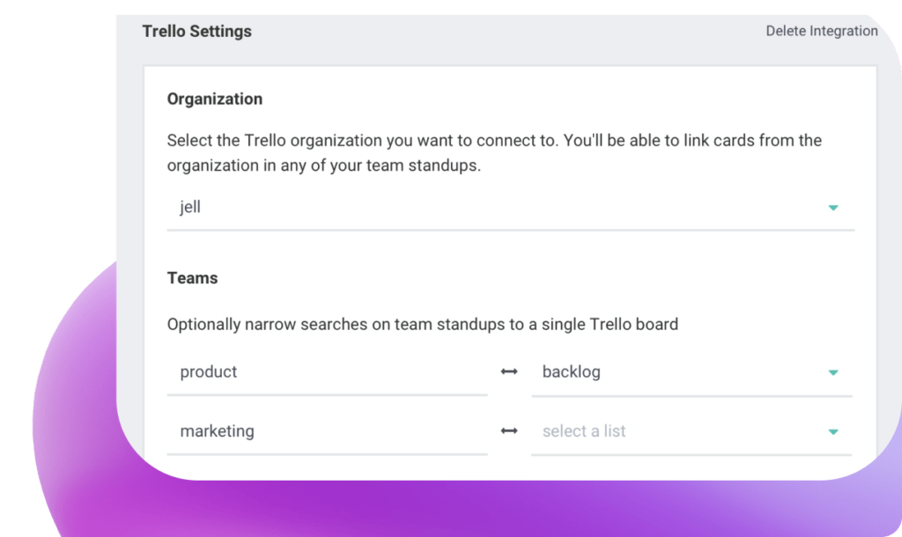This screenshot has height=537, width=902.
Task: Click the green caret beside 'select a list'
Action: (832, 431)
